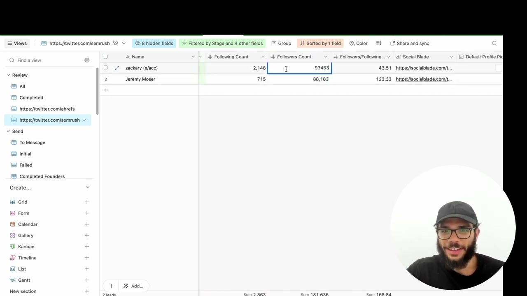Open collaborators icon next to view name
The height and width of the screenshot is (296, 527).
[x=115, y=43]
